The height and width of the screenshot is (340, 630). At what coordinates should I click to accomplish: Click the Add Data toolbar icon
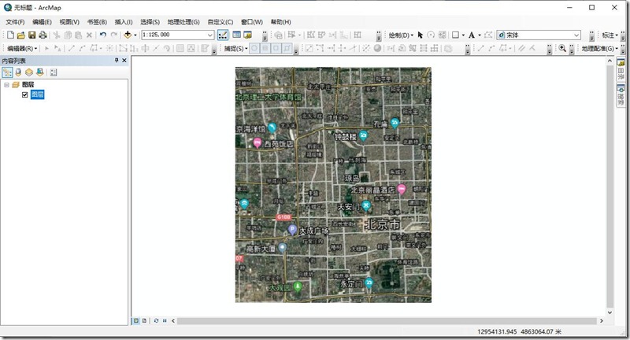click(127, 35)
